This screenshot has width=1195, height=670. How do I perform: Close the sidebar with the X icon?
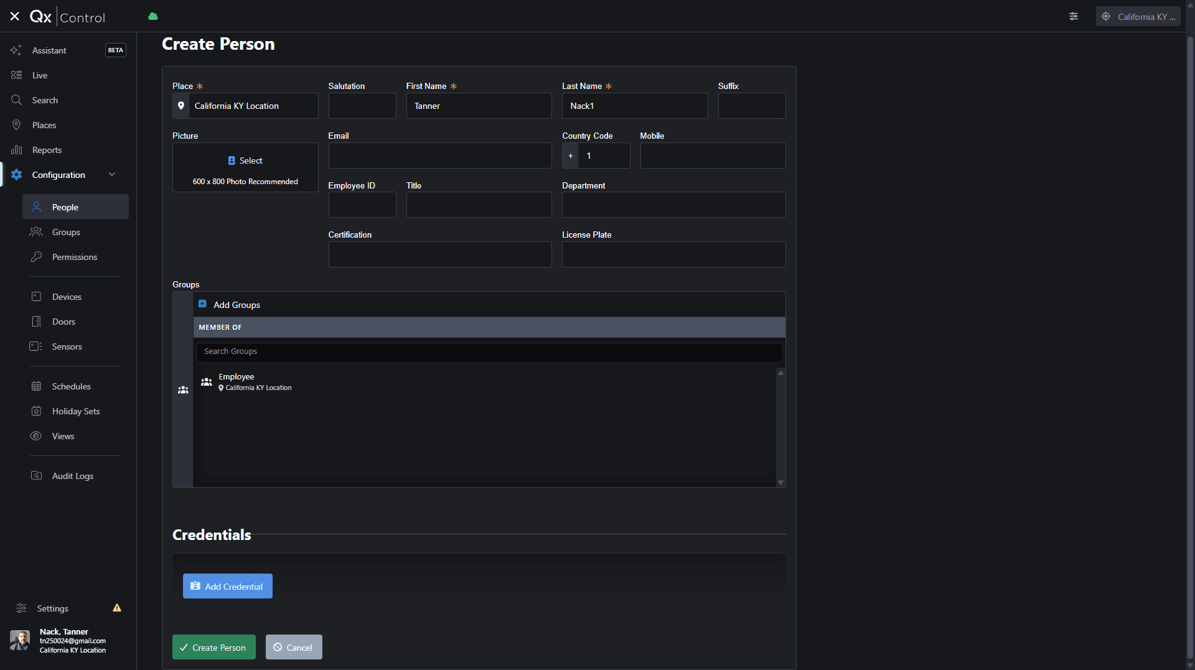pyautogui.click(x=14, y=17)
